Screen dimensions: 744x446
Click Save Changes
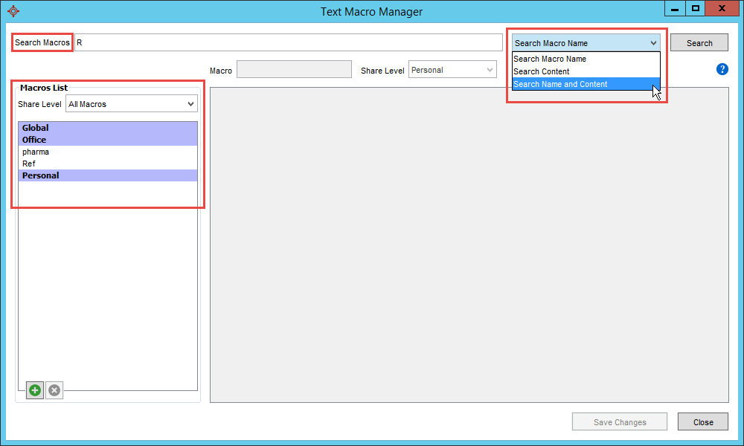(619, 421)
